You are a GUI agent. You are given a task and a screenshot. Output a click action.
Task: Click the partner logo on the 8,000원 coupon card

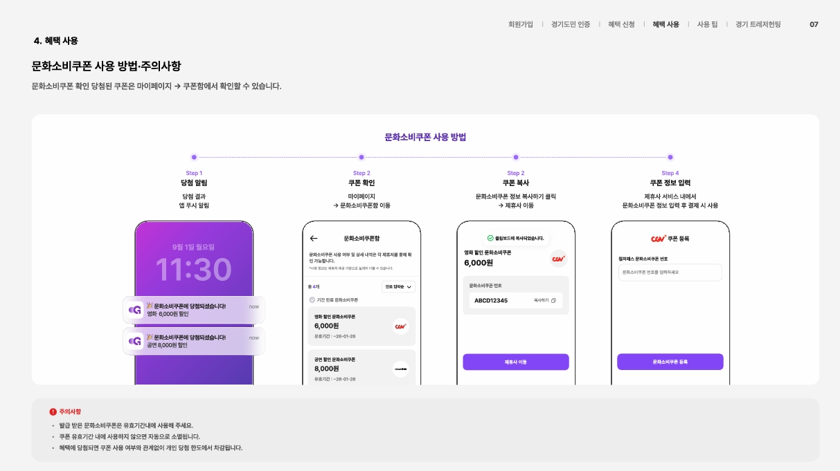pos(400,369)
